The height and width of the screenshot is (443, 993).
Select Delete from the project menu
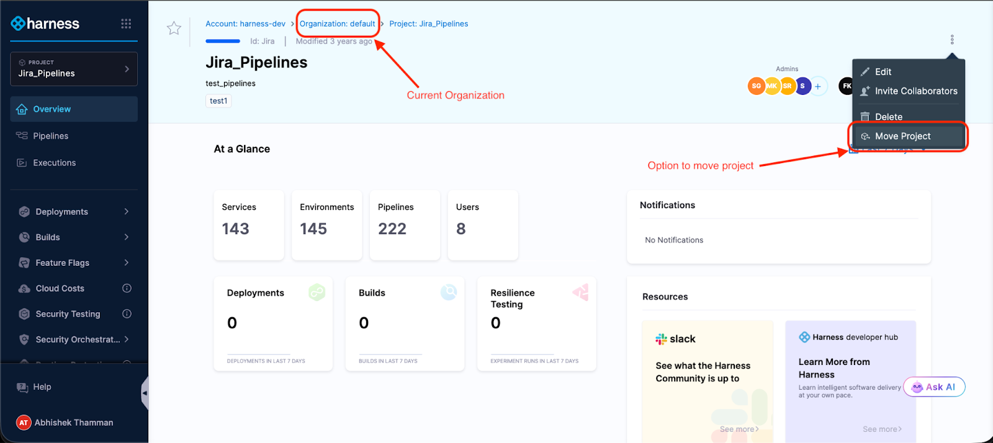[x=909, y=117]
